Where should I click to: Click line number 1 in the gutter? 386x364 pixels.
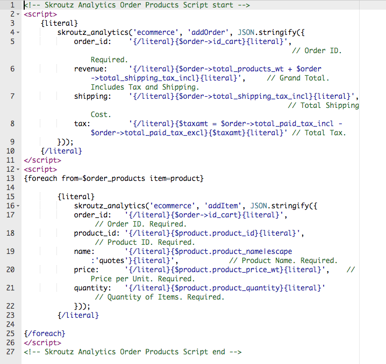[12, 5]
